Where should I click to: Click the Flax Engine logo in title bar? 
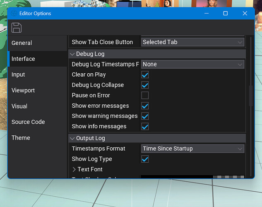click(x=14, y=14)
